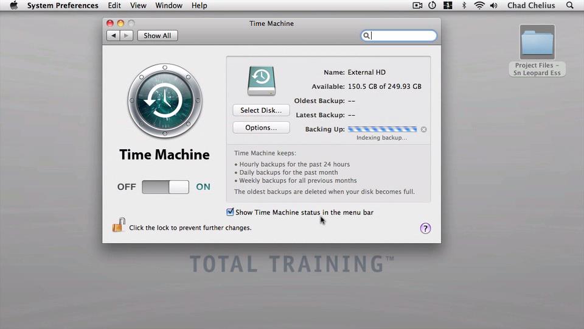Cancel the backup with the x button
The height and width of the screenshot is (329, 584).
pyautogui.click(x=424, y=129)
